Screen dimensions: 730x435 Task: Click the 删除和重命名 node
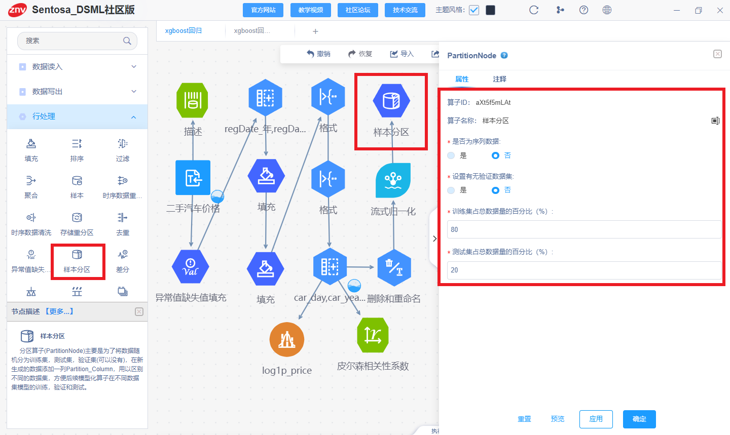[x=394, y=267]
